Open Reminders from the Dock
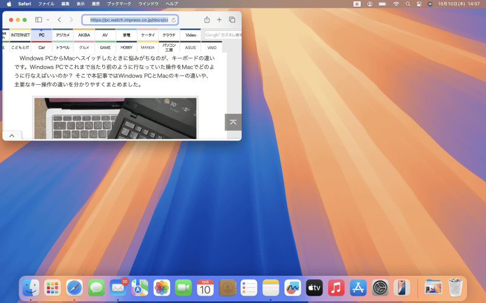This screenshot has width=486, height=303. coord(249,288)
